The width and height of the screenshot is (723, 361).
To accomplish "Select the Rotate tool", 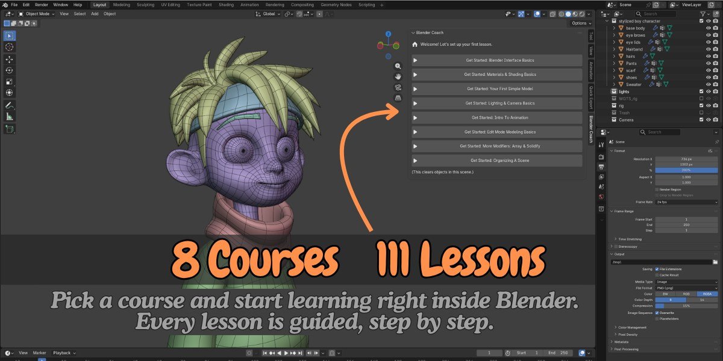I will pyautogui.click(x=10, y=70).
